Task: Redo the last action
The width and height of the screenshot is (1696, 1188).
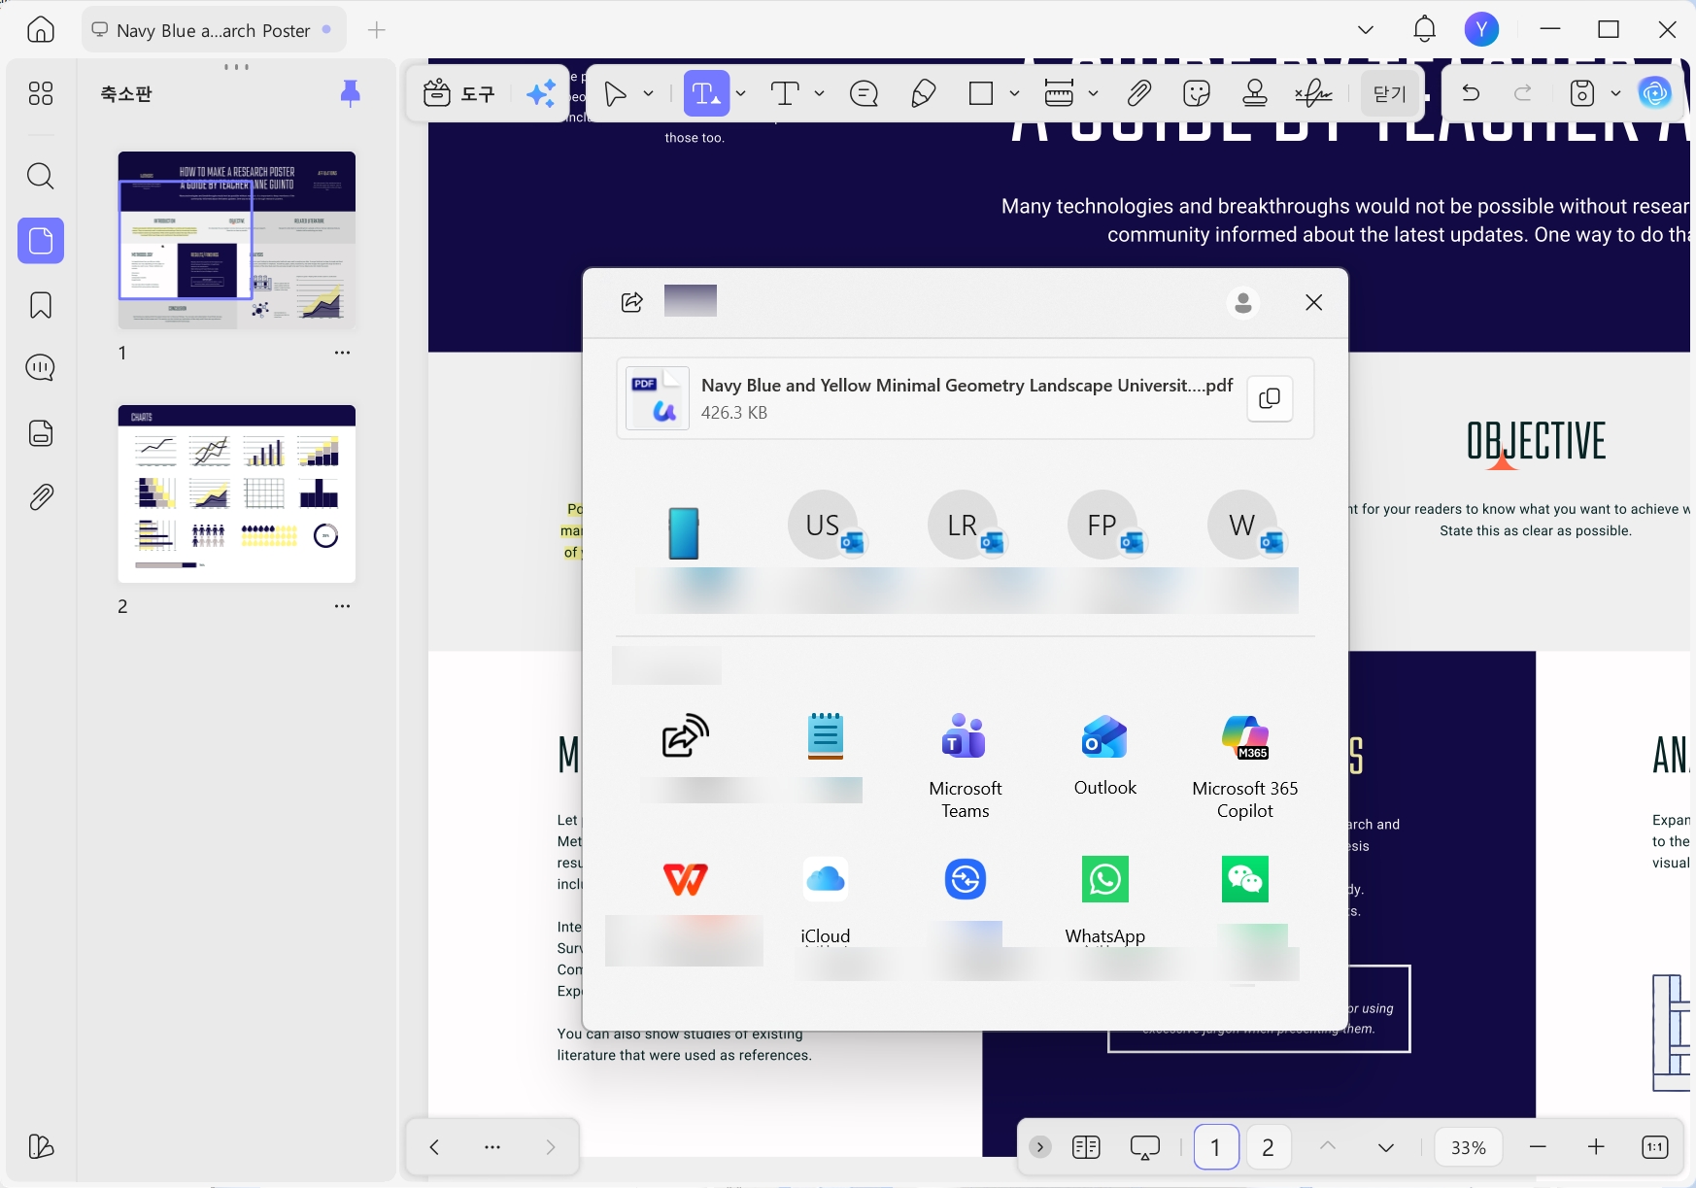Action: point(1523,93)
